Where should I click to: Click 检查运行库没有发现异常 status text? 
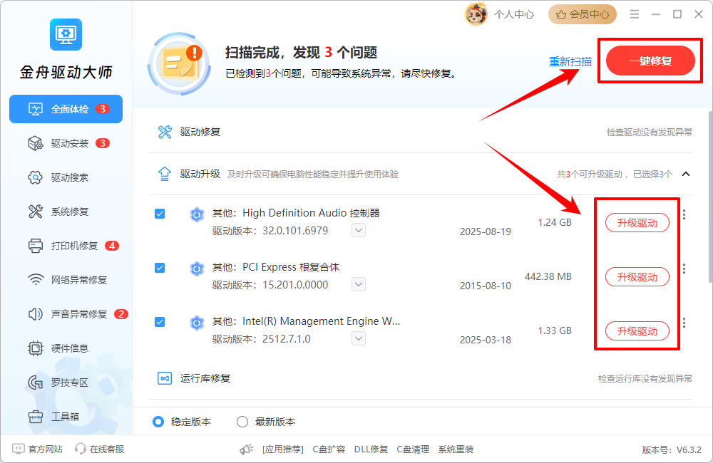point(645,378)
